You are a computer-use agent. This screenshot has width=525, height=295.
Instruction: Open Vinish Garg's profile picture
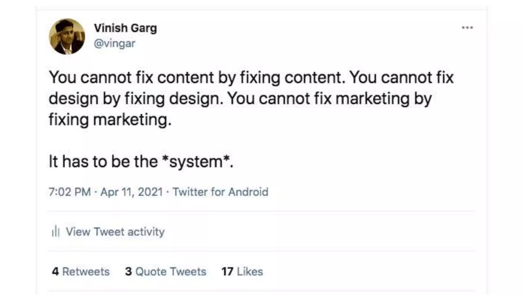tap(67, 36)
